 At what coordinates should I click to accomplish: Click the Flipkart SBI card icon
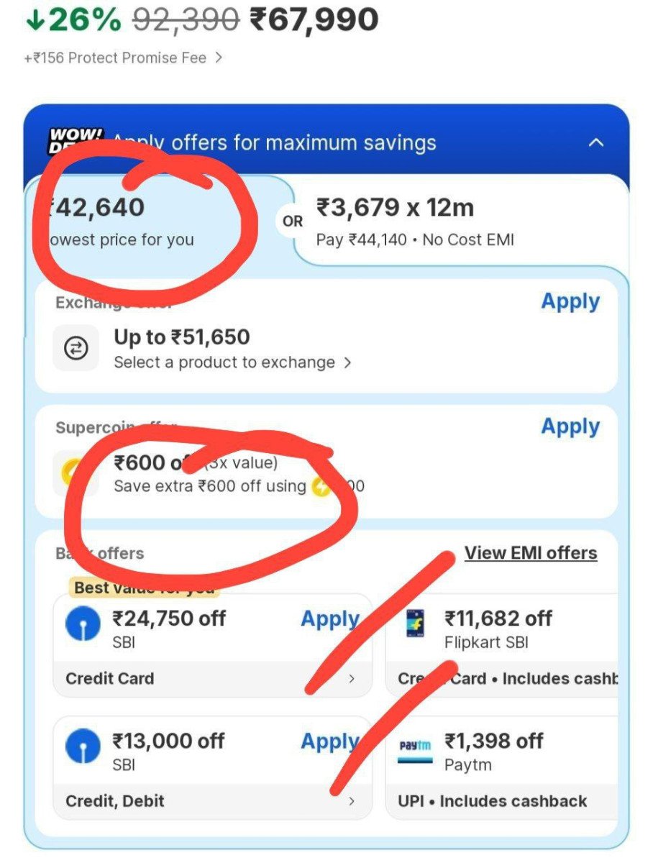point(415,624)
